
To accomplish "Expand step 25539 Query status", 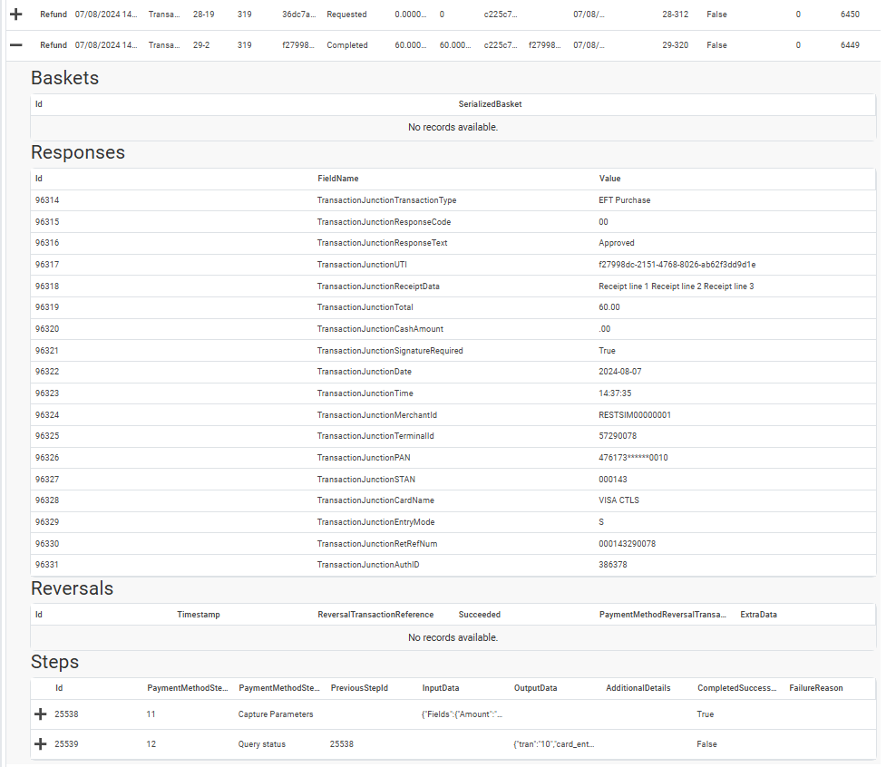I will pyautogui.click(x=41, y=744).
